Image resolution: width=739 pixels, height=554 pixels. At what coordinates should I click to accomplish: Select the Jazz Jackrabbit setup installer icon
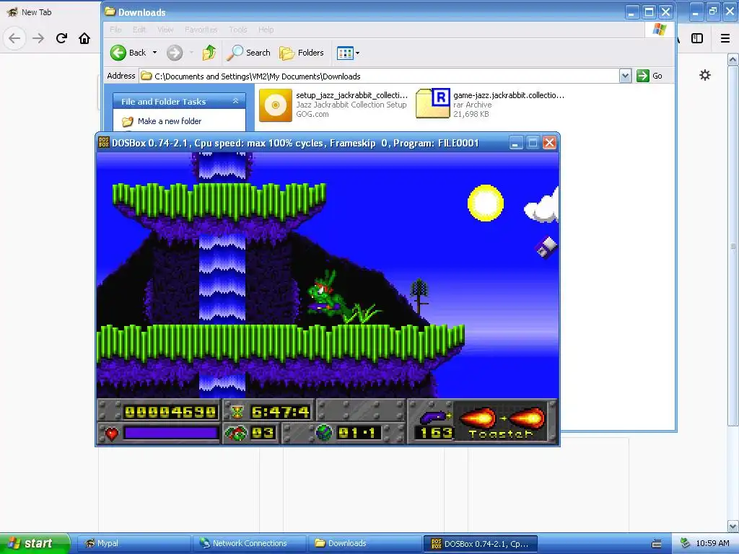(275, 105)
